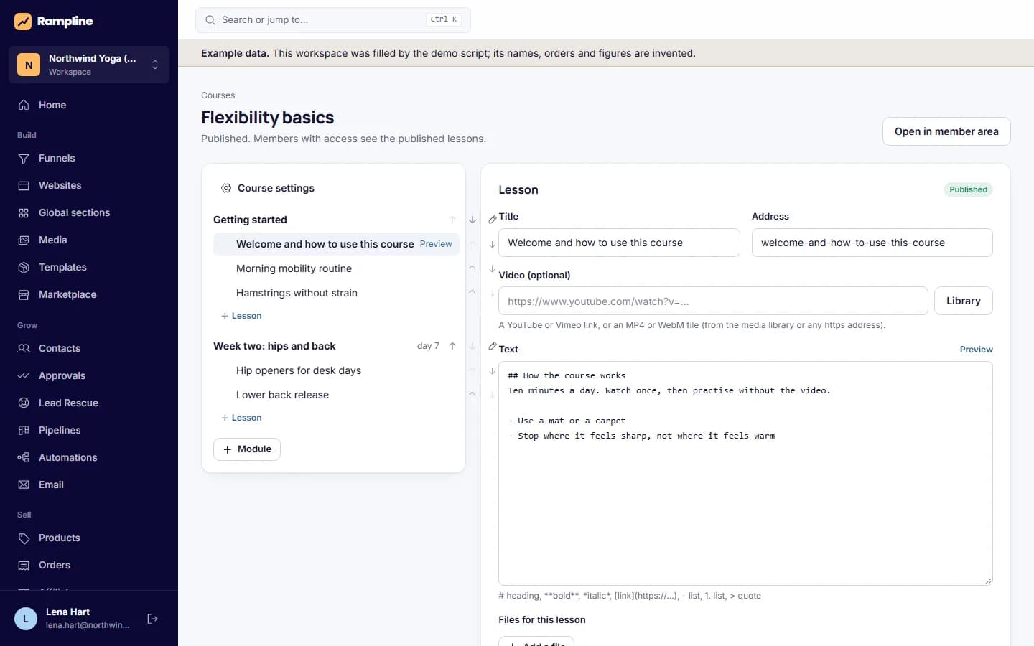This screenshot has width=1034, height=646.
Task: Click the Automations workflow icon
Action: tap(24, 457)
